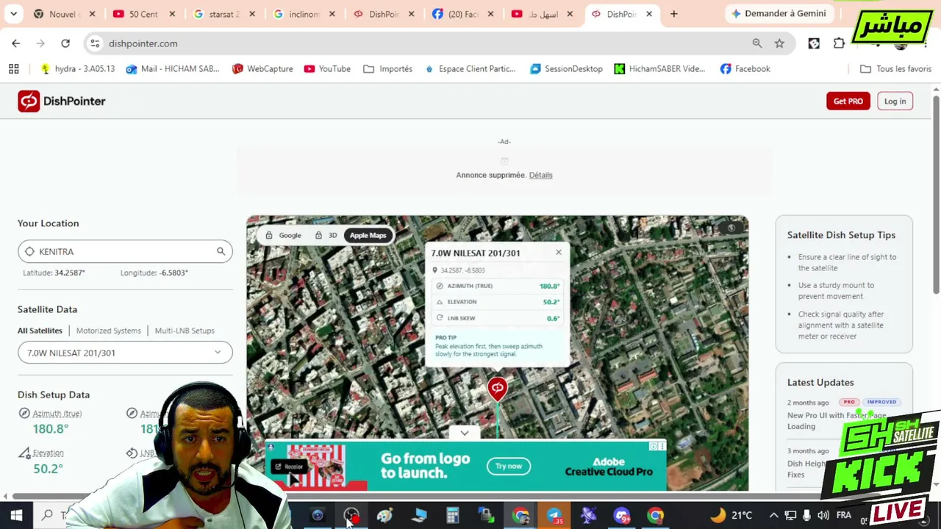Open the Windows Start menu
This screenshot has height=529, width=941.
16,515
